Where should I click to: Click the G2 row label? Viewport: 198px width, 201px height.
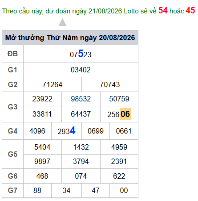12,84
